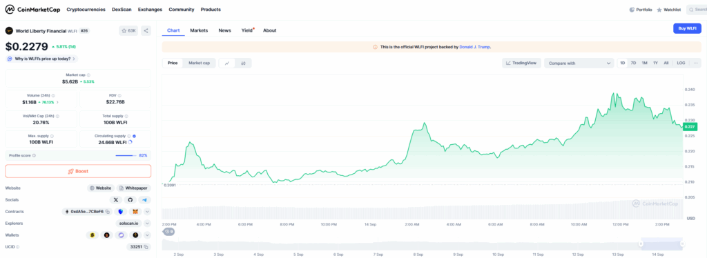
Task: Open the chart more options ellipsis
Action: click(x=696, y=63)
